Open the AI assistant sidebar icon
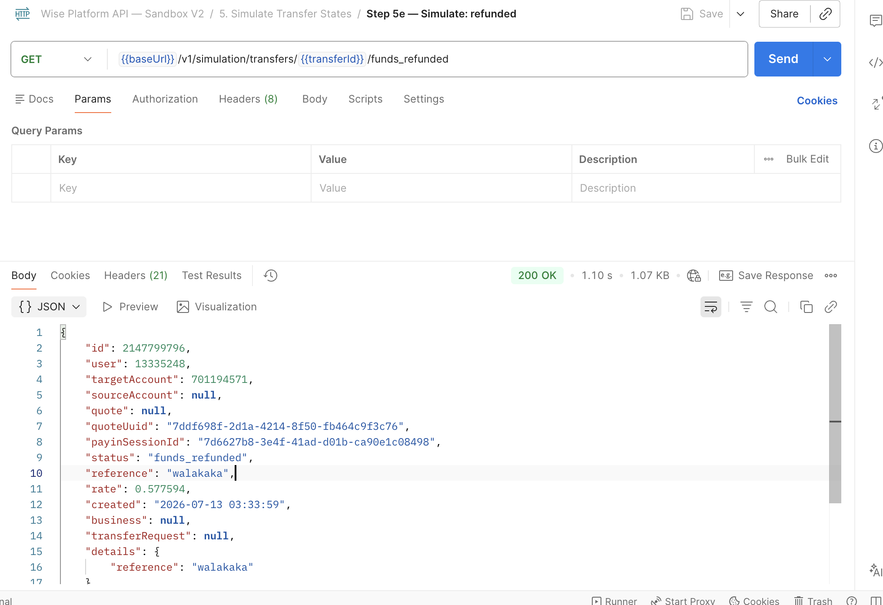This screenshot has width=883, height=605. pyautogui.click(x=876, y=570)
